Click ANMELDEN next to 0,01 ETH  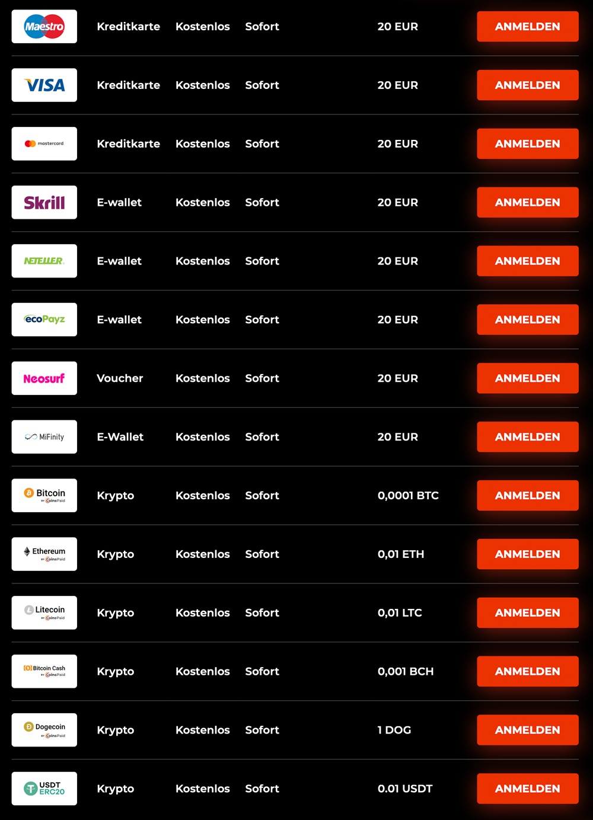coord(528,554)
